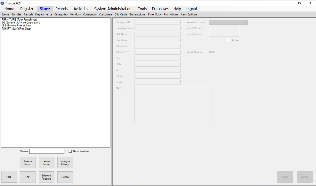Screen dimensions: 316x186
Task: Open the System Administration menu
Action: click(x=112, y=9)
